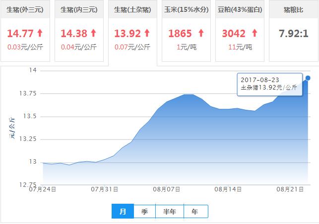319x224 pixels.
Task: Switch chart range to 月
Action: 123,211
